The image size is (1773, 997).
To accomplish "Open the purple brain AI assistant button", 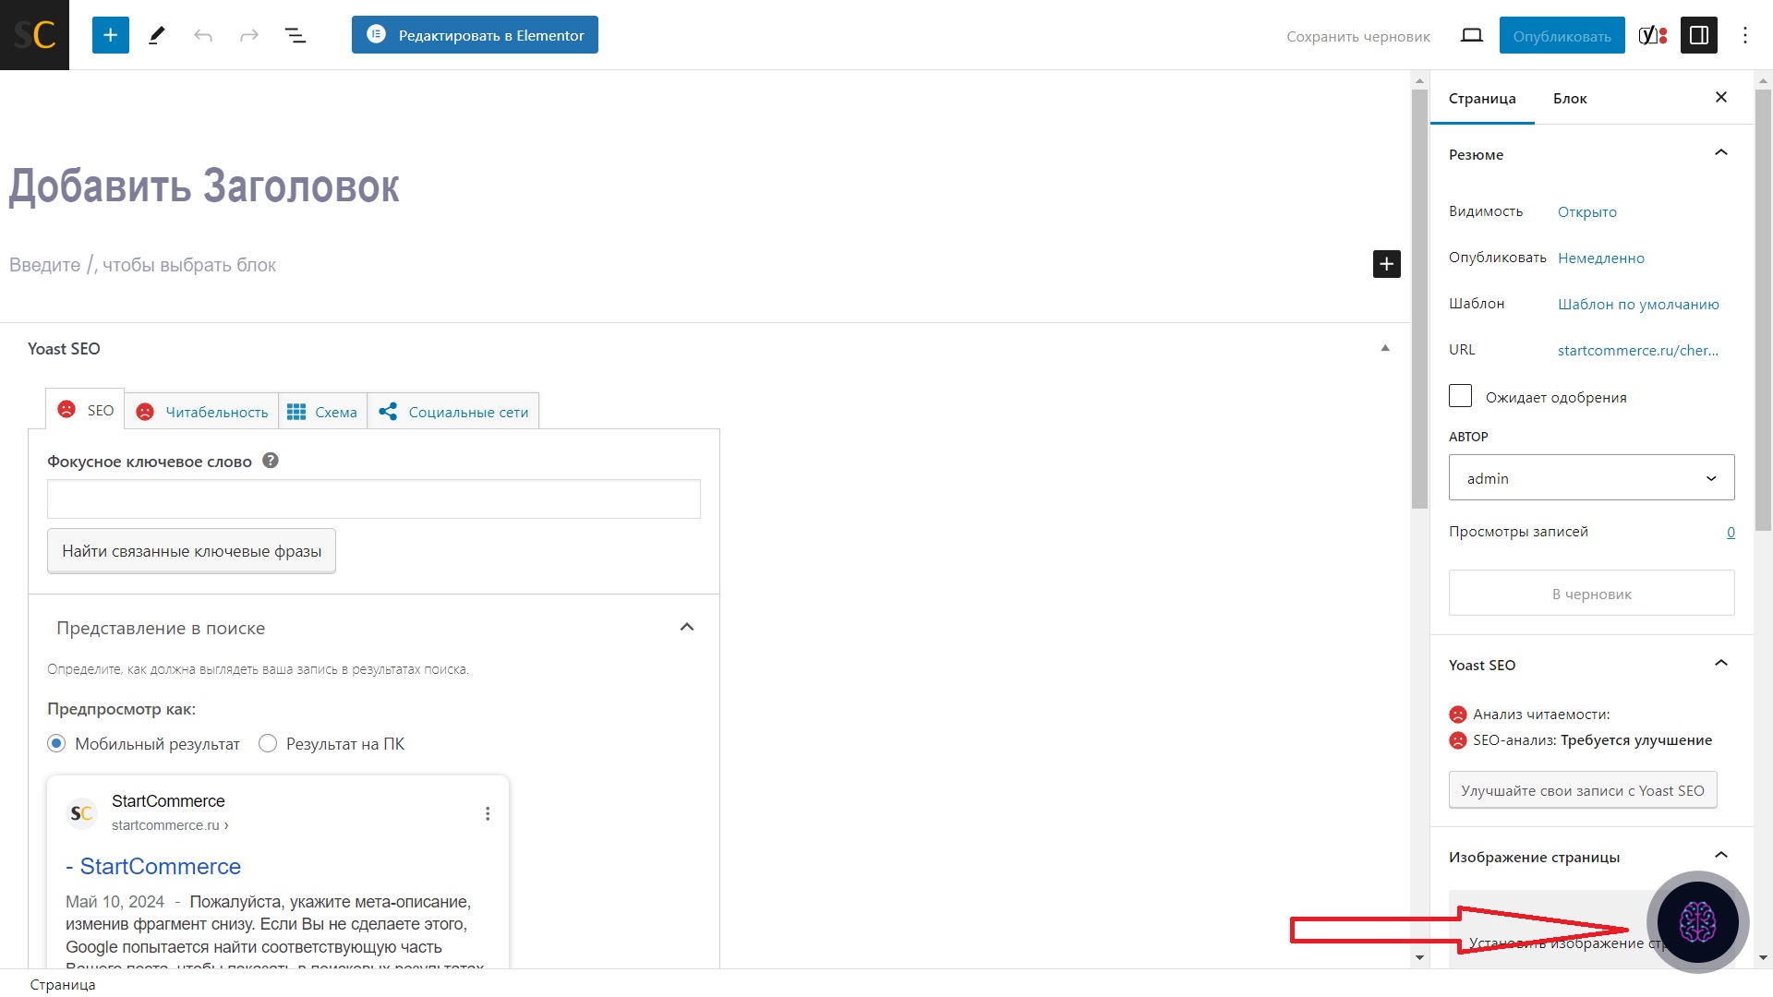I will pyautogui.click(x=1697, y=921).
